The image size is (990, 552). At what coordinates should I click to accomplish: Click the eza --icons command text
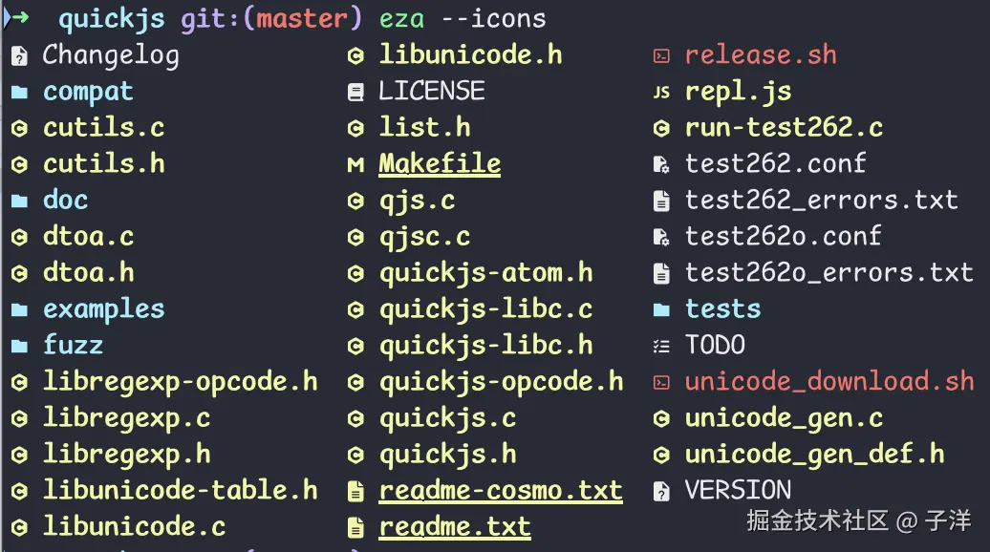463,18
